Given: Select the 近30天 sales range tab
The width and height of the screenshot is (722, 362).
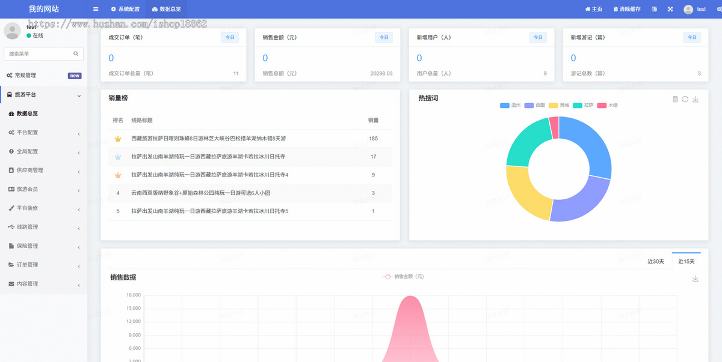Looking at the screenshot, I should coord(656,261).
